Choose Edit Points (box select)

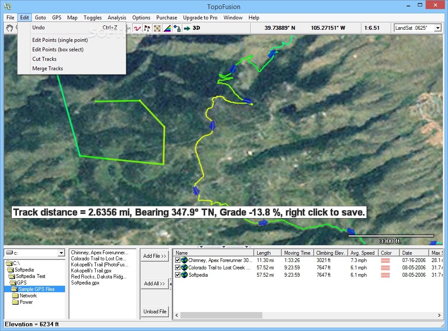(72, 50)
